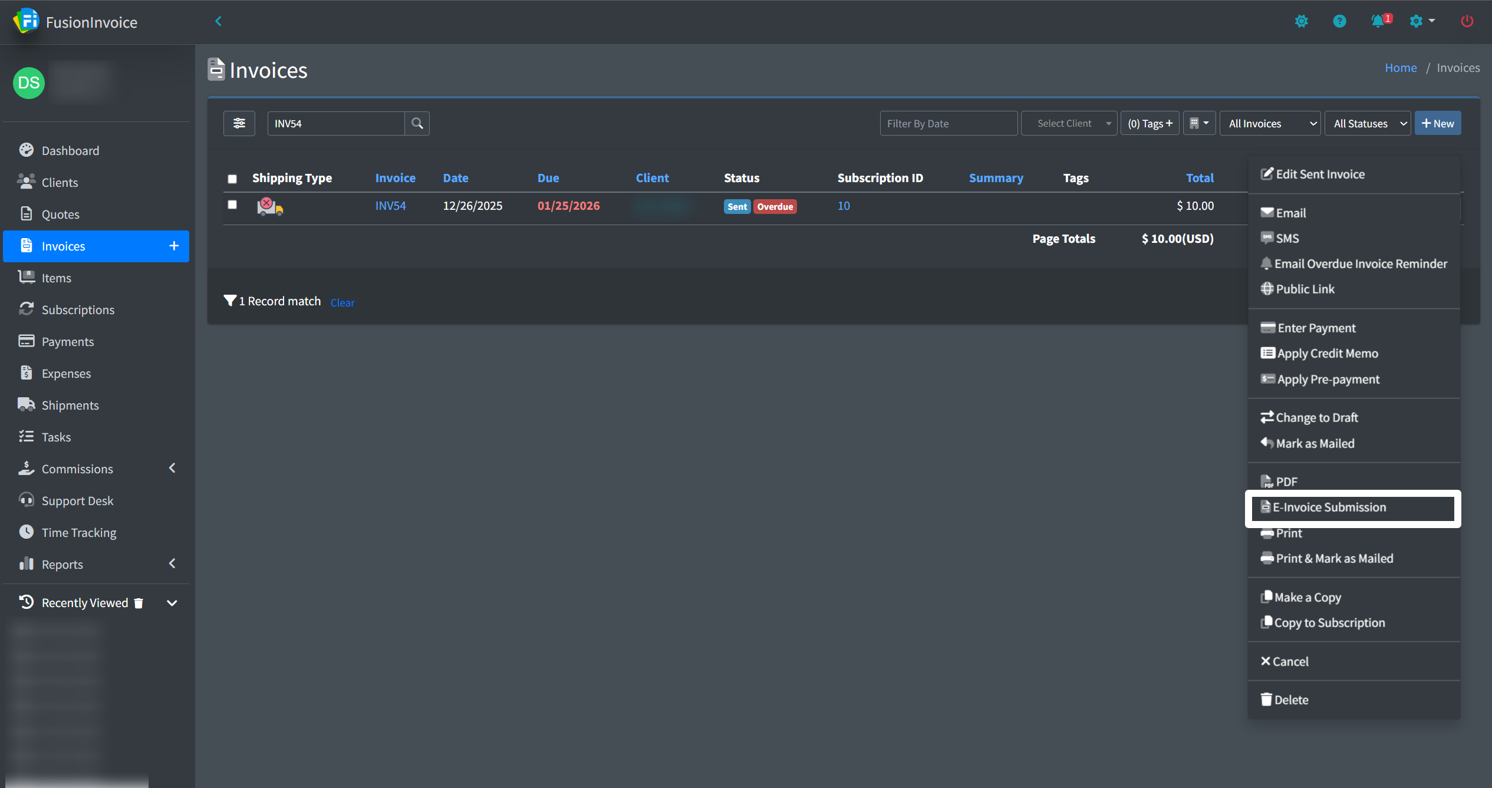This screenshot has height=788, width=1492.
Task: Tick the INV54 row checkbox
Action: 232,205
